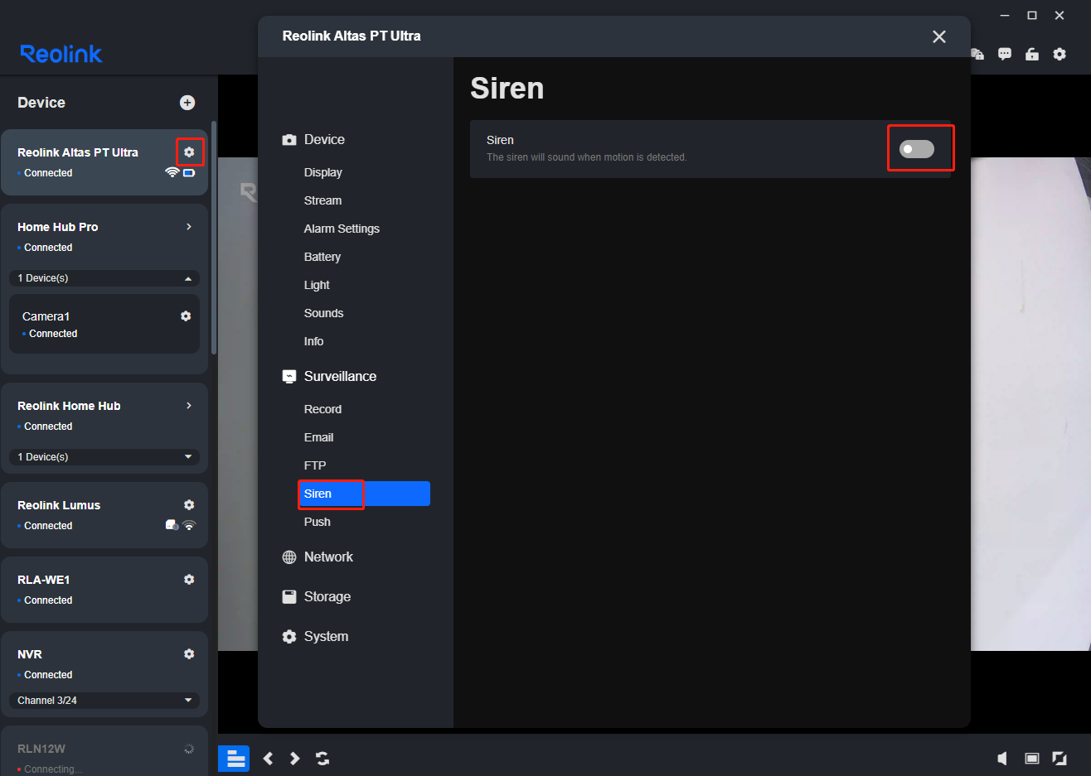Image resolution: width=1091 pixels, height=776 pixels.
Task: Go to previous live view page
Action: tap(268, 759)
